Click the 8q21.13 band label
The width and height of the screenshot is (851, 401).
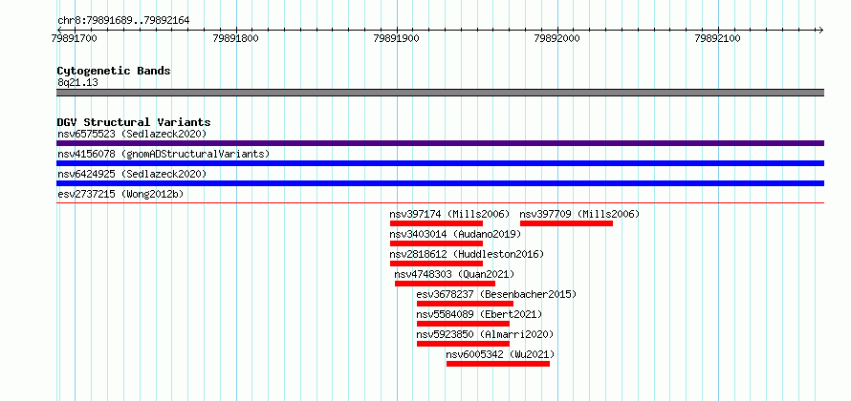[x=77, y=83]
